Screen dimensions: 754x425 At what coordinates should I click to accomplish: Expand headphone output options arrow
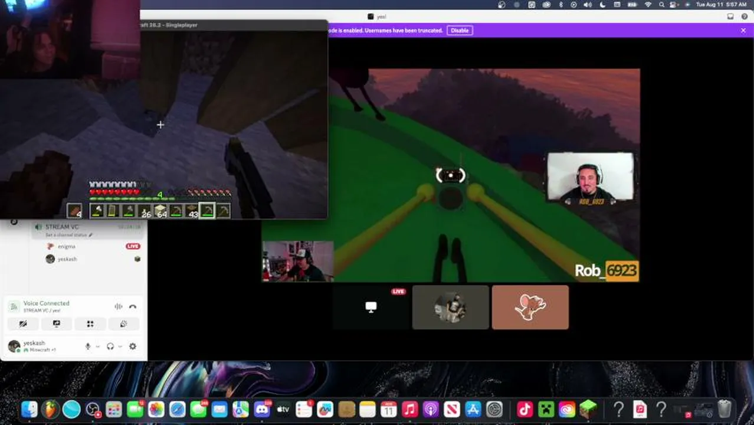120,346
